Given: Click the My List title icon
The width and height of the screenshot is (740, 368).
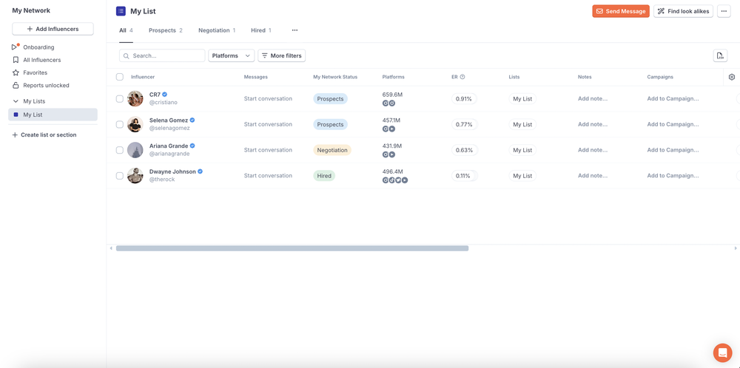Looking at the screenshot, I should point(121,11).
